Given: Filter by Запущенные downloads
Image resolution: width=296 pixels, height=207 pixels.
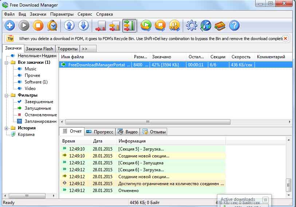Looking at the screenshot, I should 38,108.
